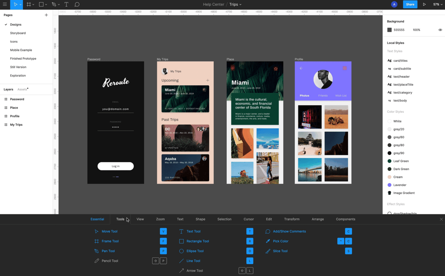Select the Pen tool in top toolbar
Screen dimensions: 445x276
click(x=54, y=4)
